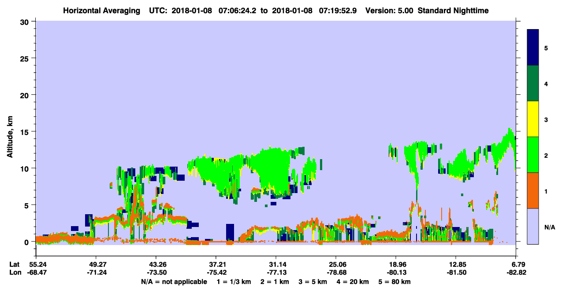Click the 'Lat' row label
This screenshot has width=573, height=294.
15,264
